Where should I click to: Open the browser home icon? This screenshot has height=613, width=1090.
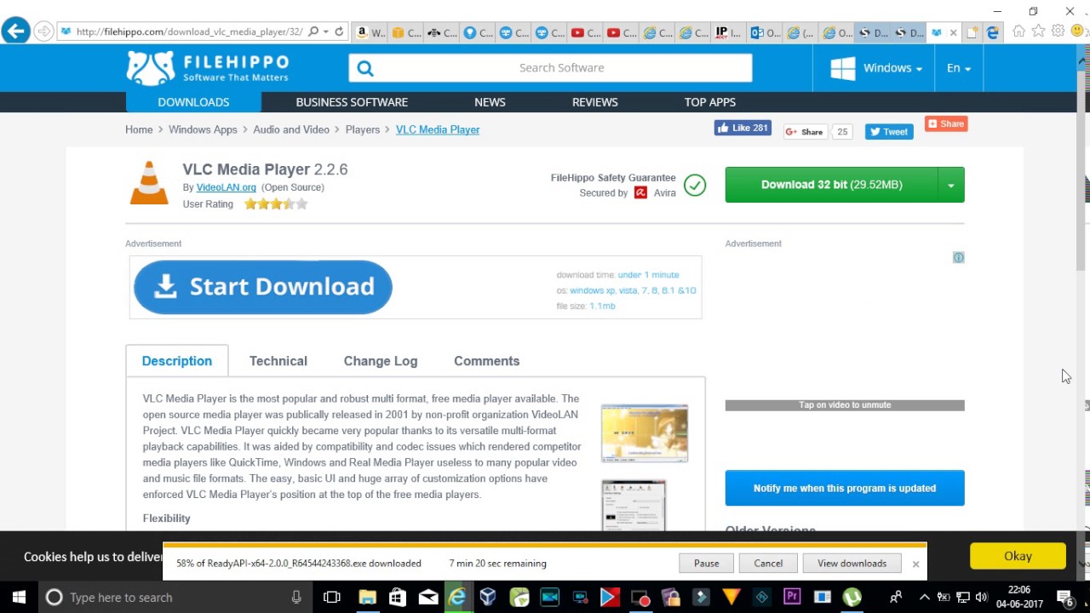pos(1018,32)
